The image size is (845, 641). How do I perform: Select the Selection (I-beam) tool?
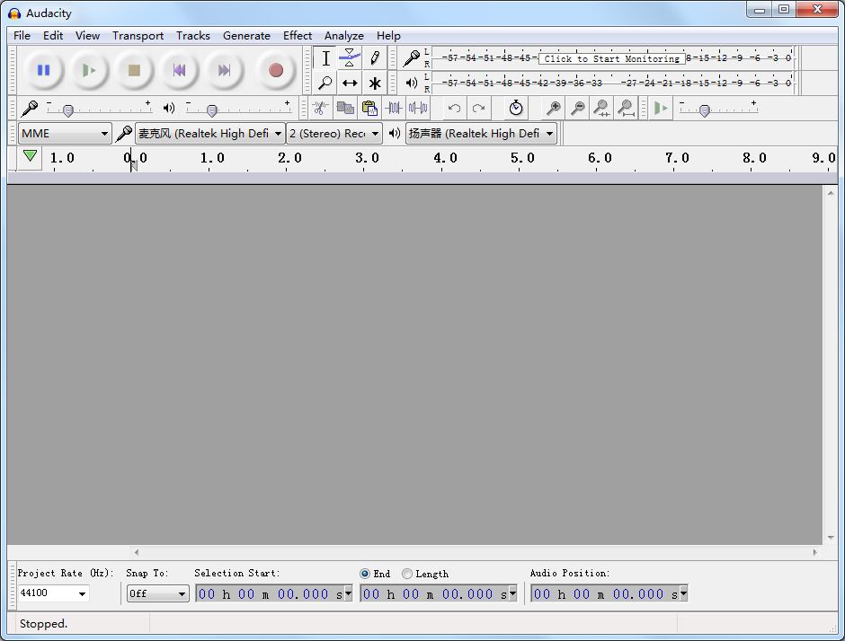tap(325, 58)
